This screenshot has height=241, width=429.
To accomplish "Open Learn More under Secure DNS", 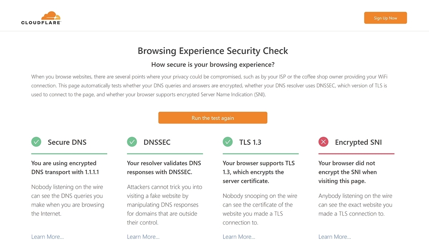I will (48, 237).
